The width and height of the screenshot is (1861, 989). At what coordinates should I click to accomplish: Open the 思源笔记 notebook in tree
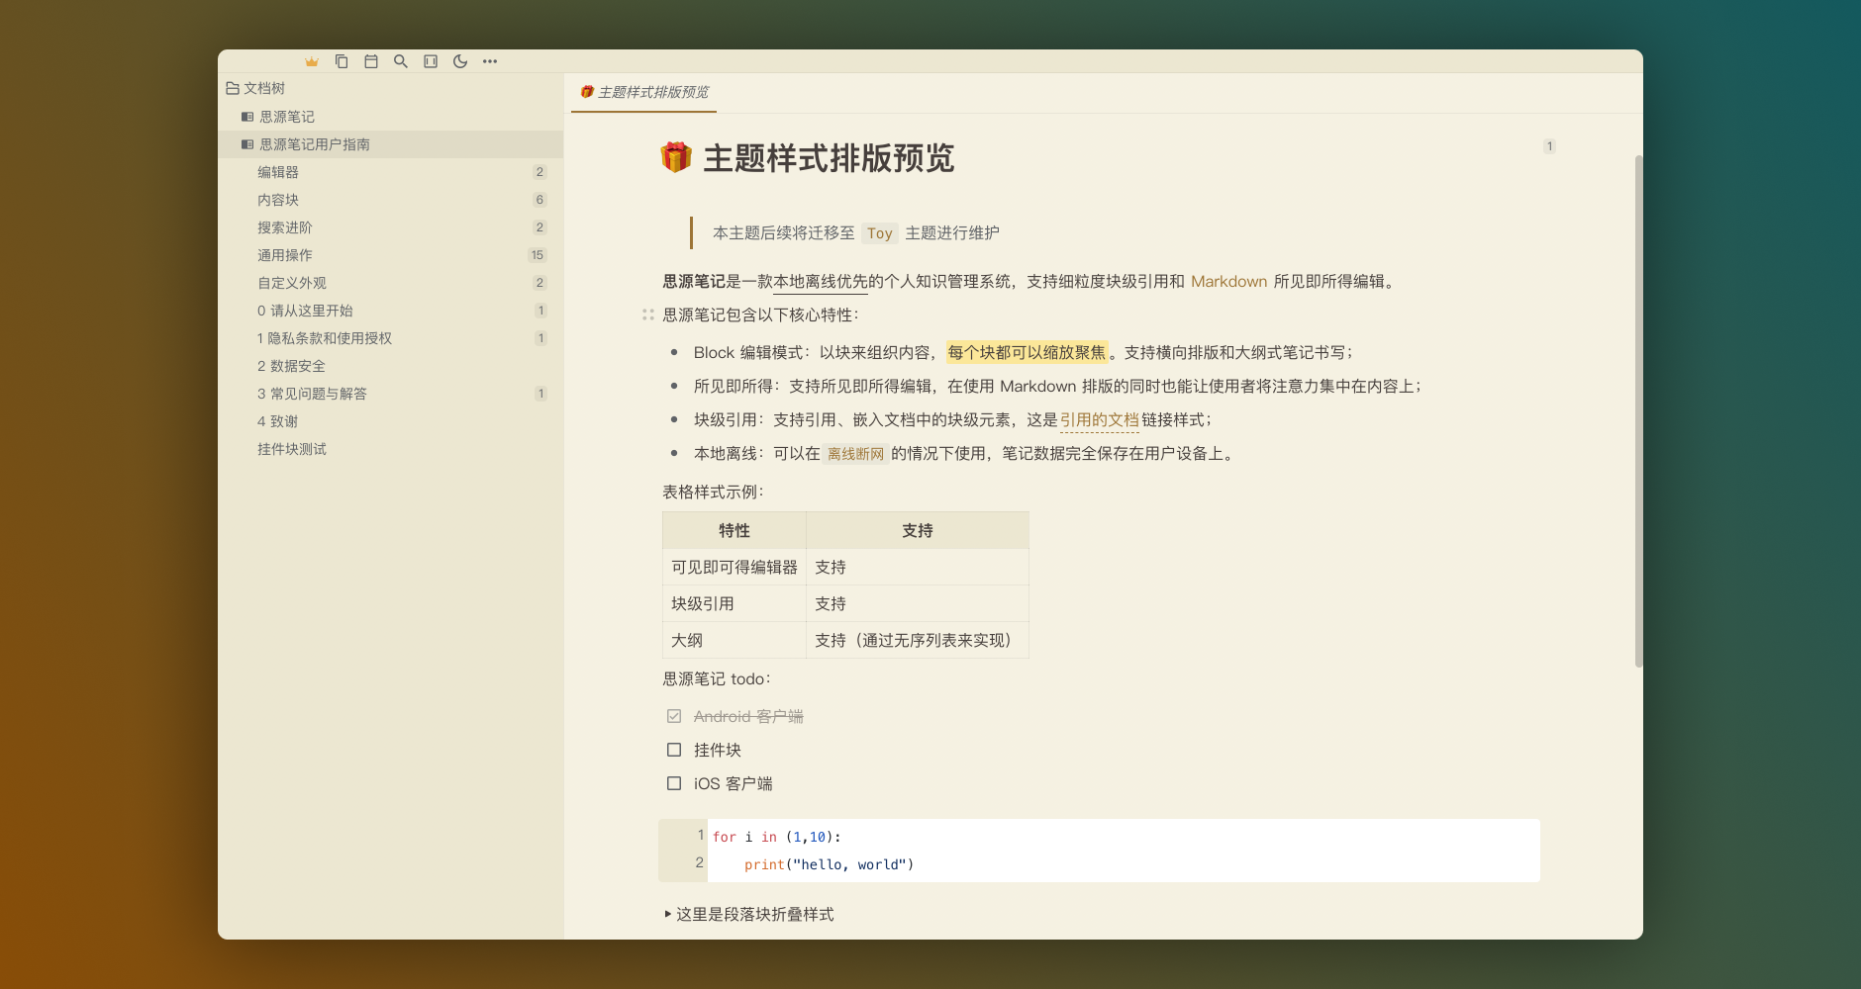pos(390,117)
